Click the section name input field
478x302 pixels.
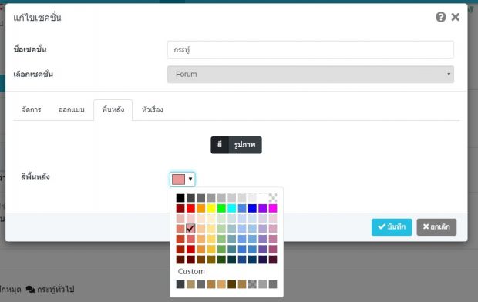click(x=311, y=49)
